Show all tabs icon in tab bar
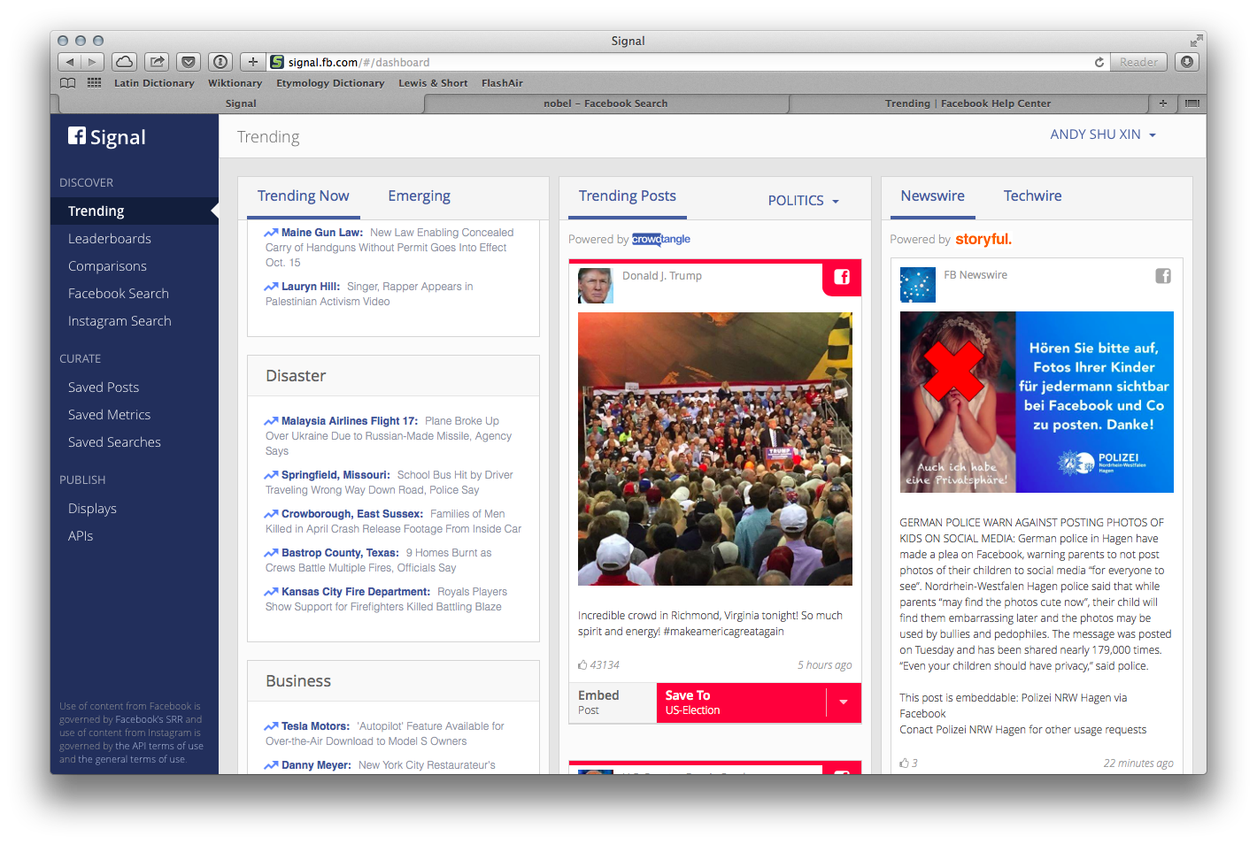This screenshot has height=844, width=1257. point(1192,104)
